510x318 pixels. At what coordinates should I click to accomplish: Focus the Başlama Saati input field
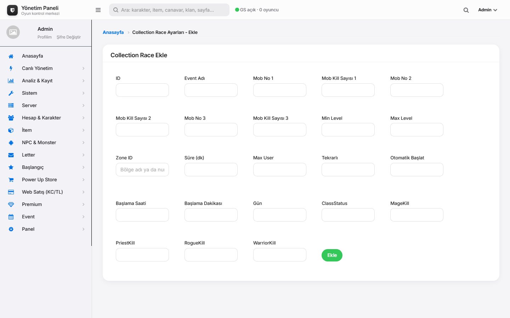pyautogui.click(x=142, y=215)
